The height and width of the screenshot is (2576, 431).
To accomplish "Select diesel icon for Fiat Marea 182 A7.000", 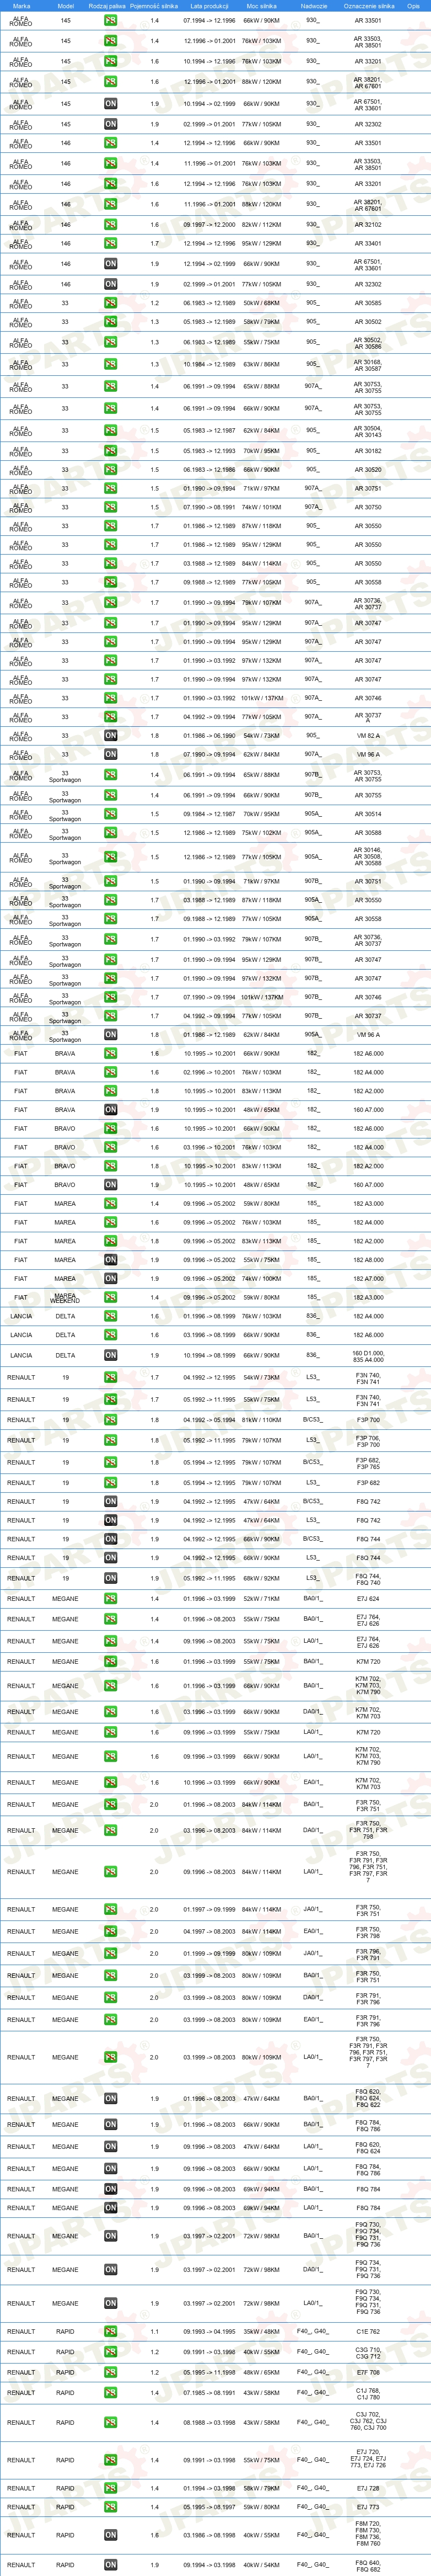I will click(x=111, y=1278).
